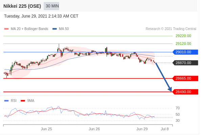Image resolution: width=203 pixels, height=137 pixels.
Task: Click the 29220.00 resistance label
Action: pyautogui.click(x=183, y=36)
